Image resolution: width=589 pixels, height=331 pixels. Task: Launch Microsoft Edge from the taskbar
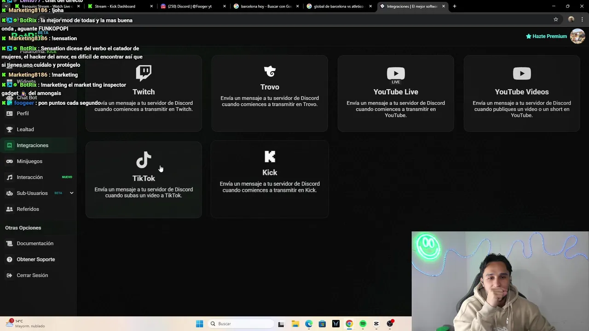(309, 324)
